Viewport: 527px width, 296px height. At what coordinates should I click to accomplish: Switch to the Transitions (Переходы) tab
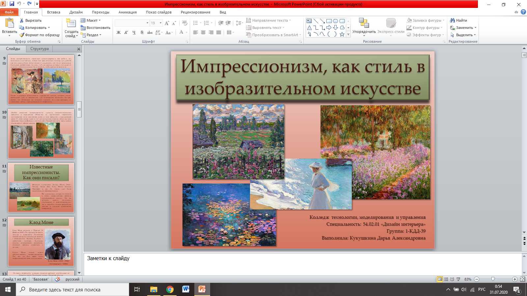click(x=100, y=12)
